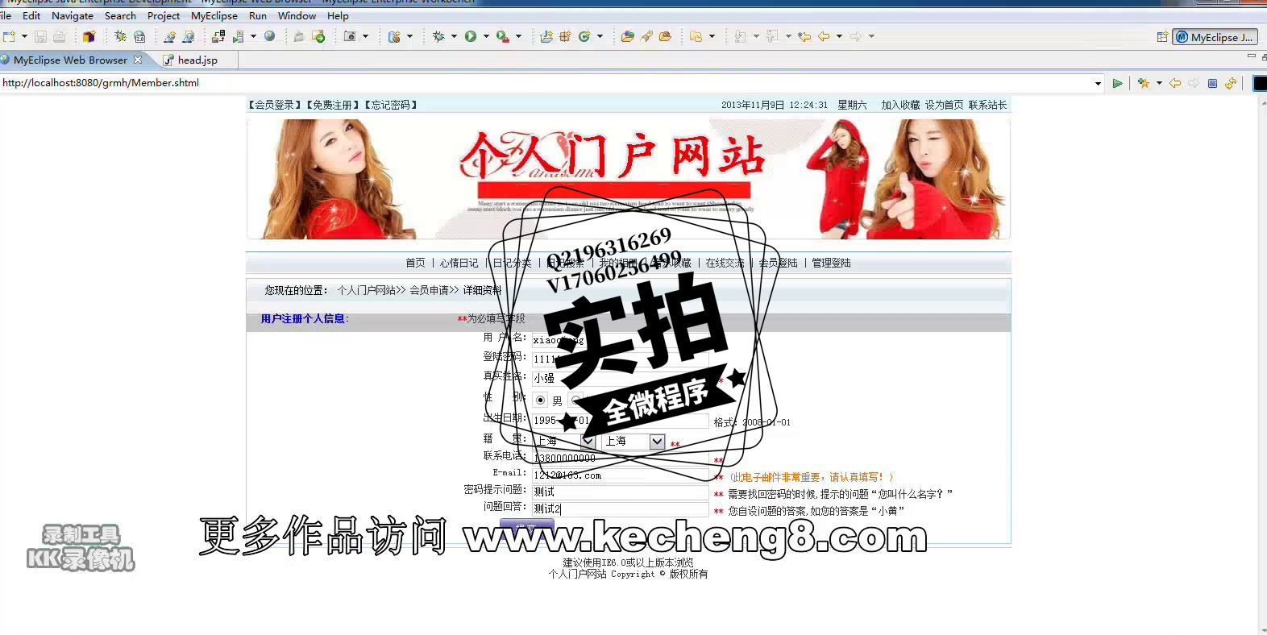Click the 【忘记密码】 link
Image resolution: width=1267 pixels, height=635 pixels.
click(x=391, y=105)
